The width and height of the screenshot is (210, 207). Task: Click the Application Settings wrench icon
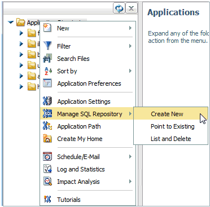47,101
